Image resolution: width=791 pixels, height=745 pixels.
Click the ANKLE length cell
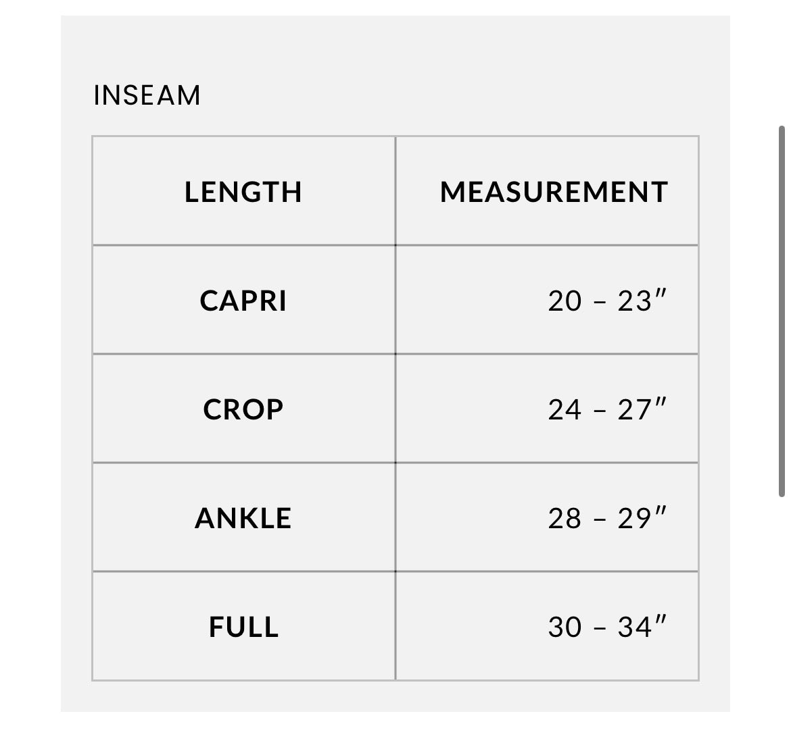pos(243,517)
